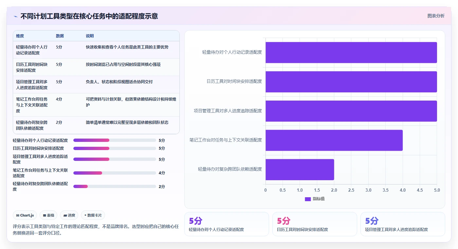The height and width of the screenshot is (249, 458).
Task: Click the 5.0 x-axis tick label
Action: point(437,190)
